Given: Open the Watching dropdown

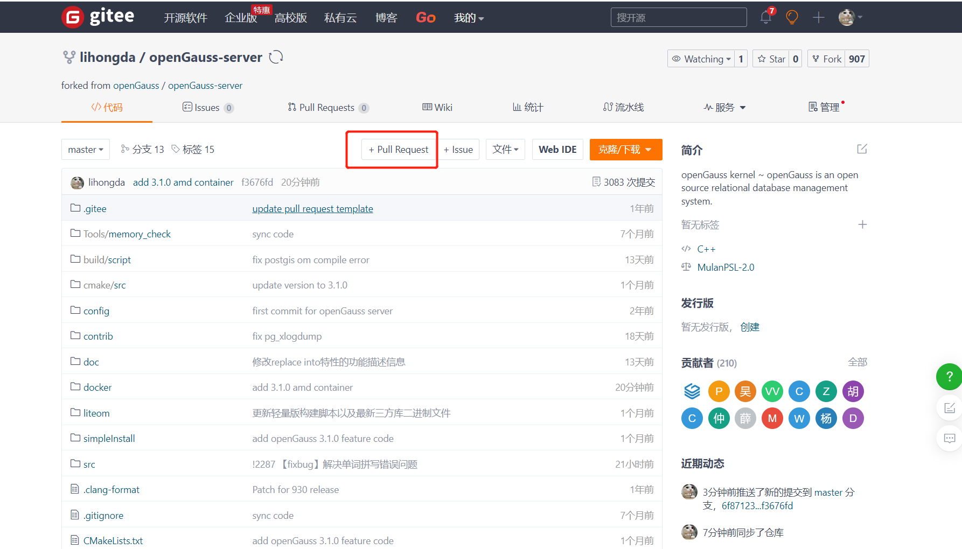Looking at the screenshot, I should point(701,59).
